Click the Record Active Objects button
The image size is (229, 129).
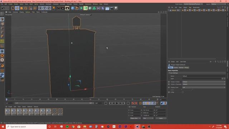pos(133,103)
